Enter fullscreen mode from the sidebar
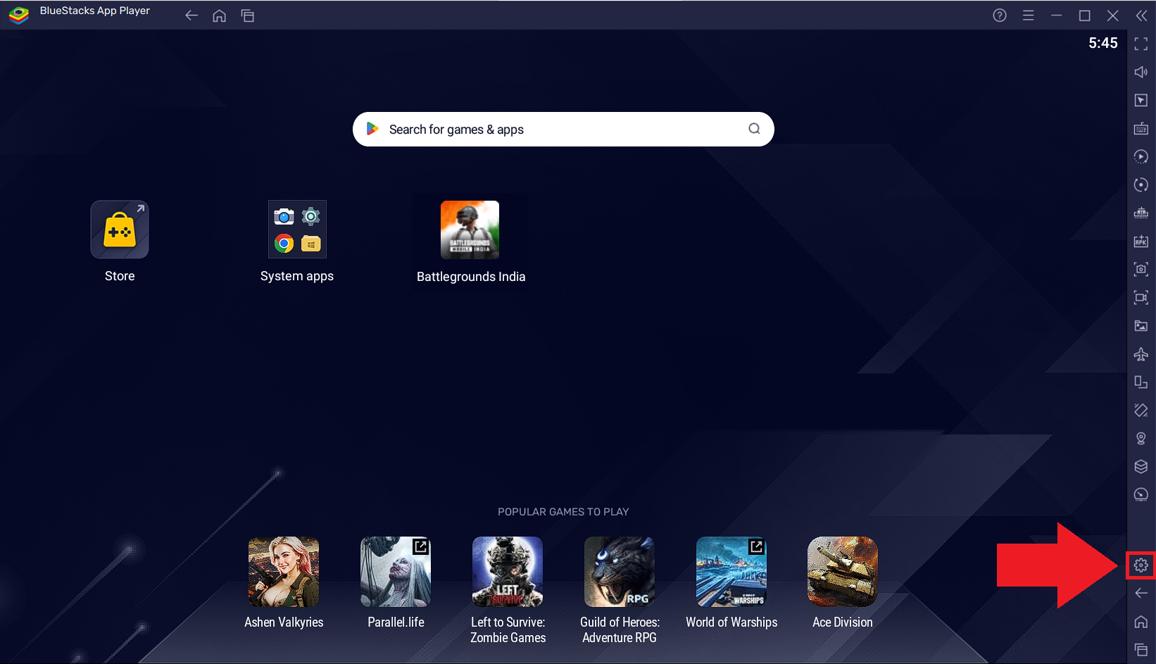The height and width of the screenshot is (664, 1156). 1141,44
